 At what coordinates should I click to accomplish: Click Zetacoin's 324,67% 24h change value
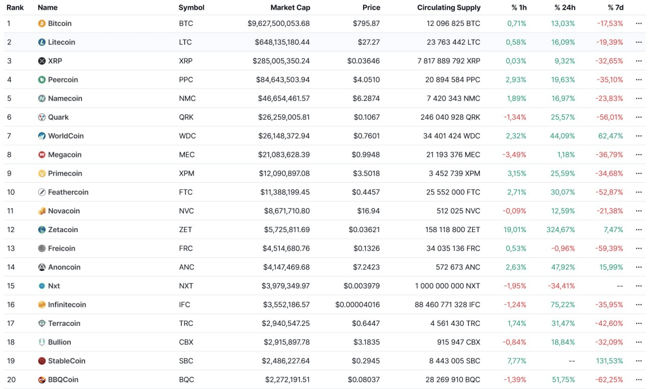click(x=561, y=230)
